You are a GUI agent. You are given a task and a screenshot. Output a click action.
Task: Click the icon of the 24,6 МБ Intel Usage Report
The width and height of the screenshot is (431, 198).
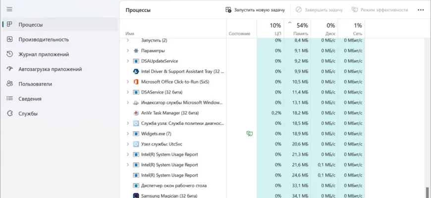pos(136,175)
